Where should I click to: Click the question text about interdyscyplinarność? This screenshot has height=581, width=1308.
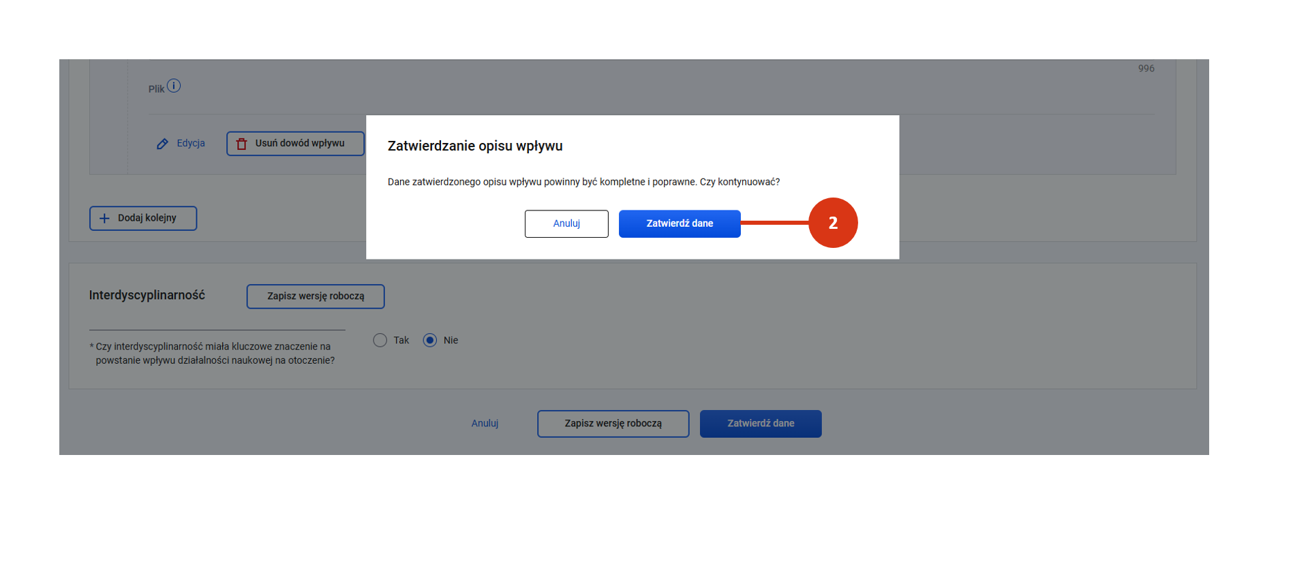[x=214, y=354]
